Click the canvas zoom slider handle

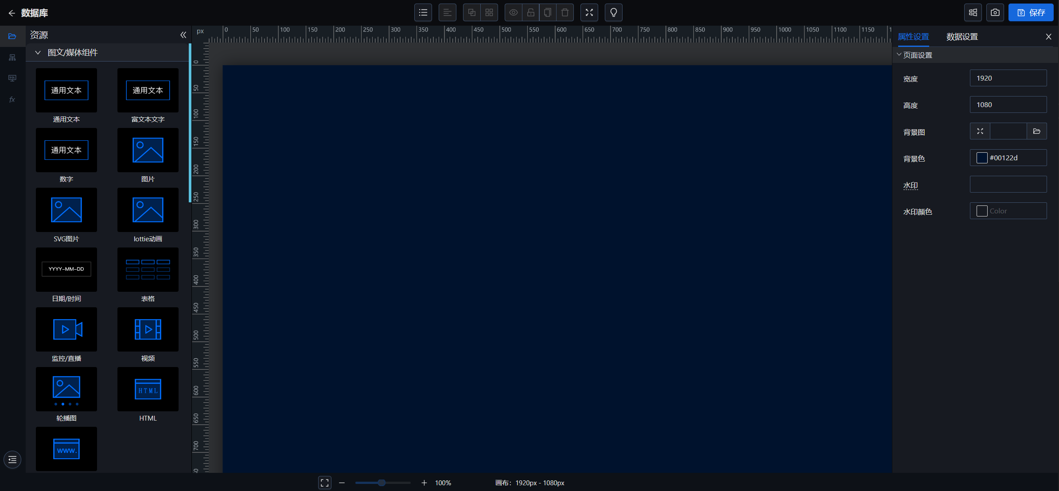coord(382,483)
